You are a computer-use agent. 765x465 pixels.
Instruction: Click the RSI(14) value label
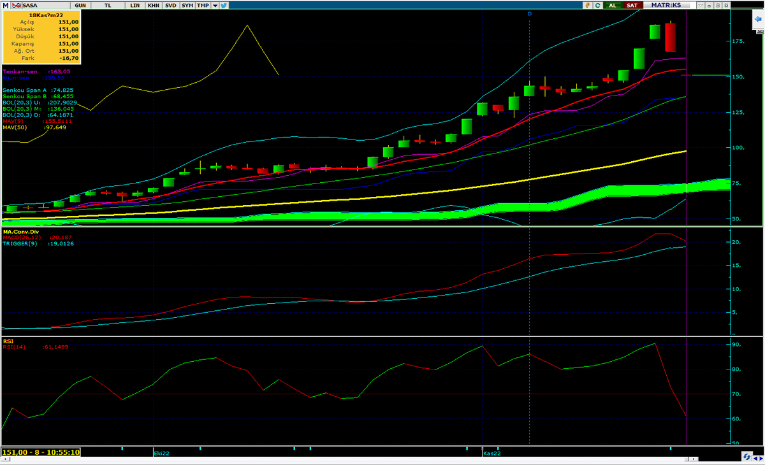coord(35,347)
